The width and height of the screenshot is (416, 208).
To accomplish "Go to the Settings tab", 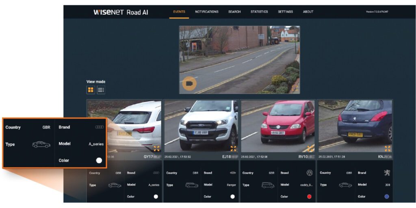I will pos(286,12).
